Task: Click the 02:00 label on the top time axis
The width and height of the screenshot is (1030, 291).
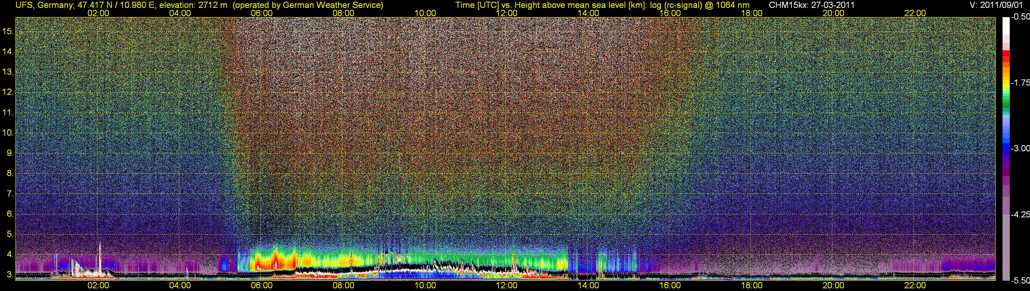Action: [x=98, y=13]
